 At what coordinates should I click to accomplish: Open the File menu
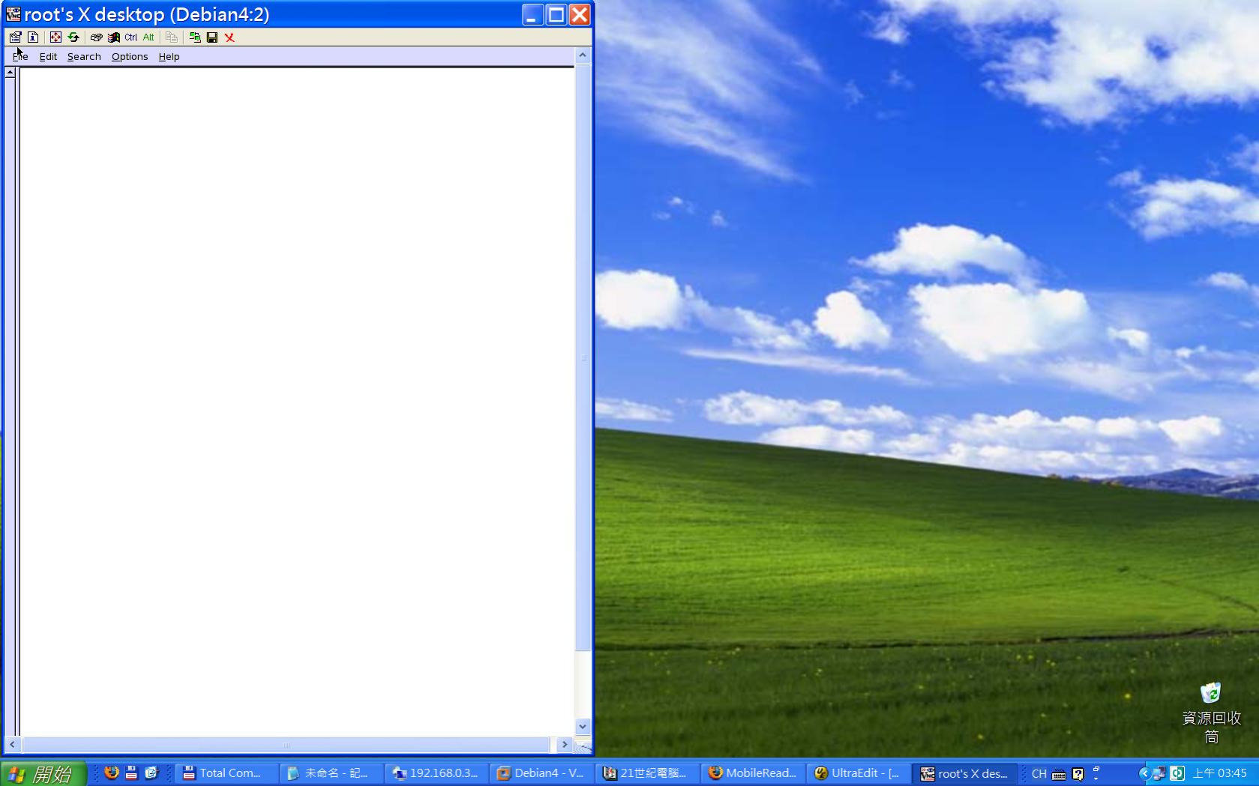tap(20, 56)
